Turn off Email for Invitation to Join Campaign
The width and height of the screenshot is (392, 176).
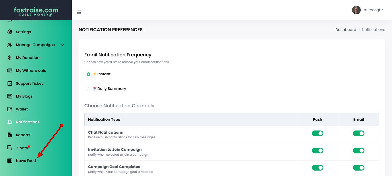[358, 151]
